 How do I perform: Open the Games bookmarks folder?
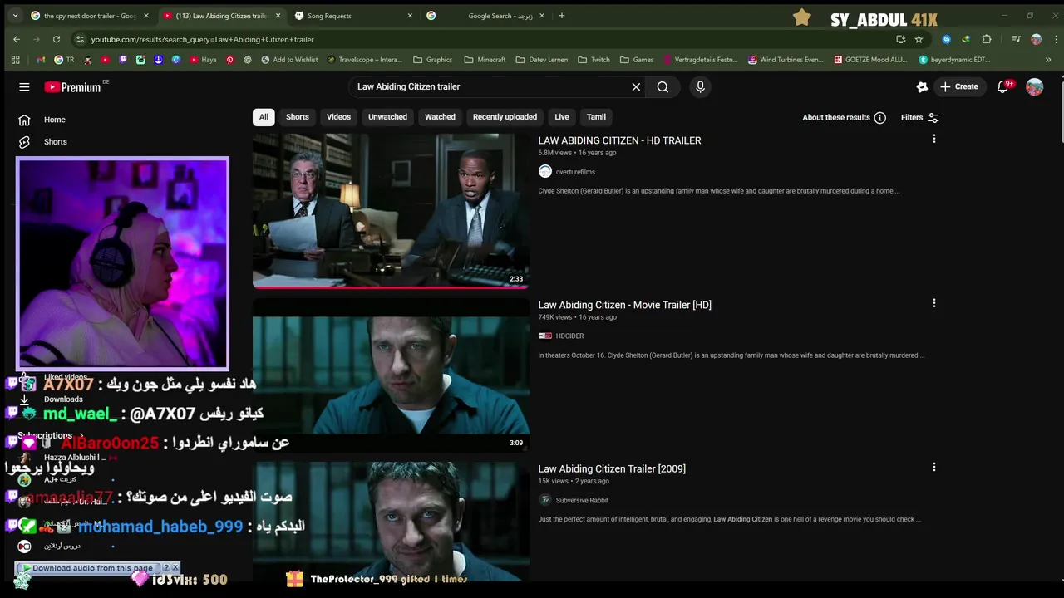tap(637, 60)
